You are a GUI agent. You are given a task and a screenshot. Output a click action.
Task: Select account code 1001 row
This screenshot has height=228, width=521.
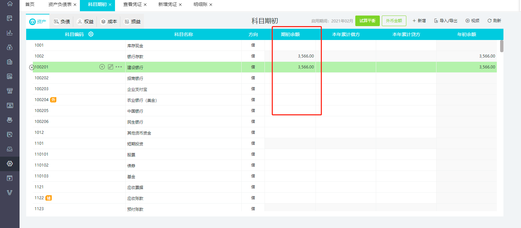pyautogui.click(x=39, y=45)
